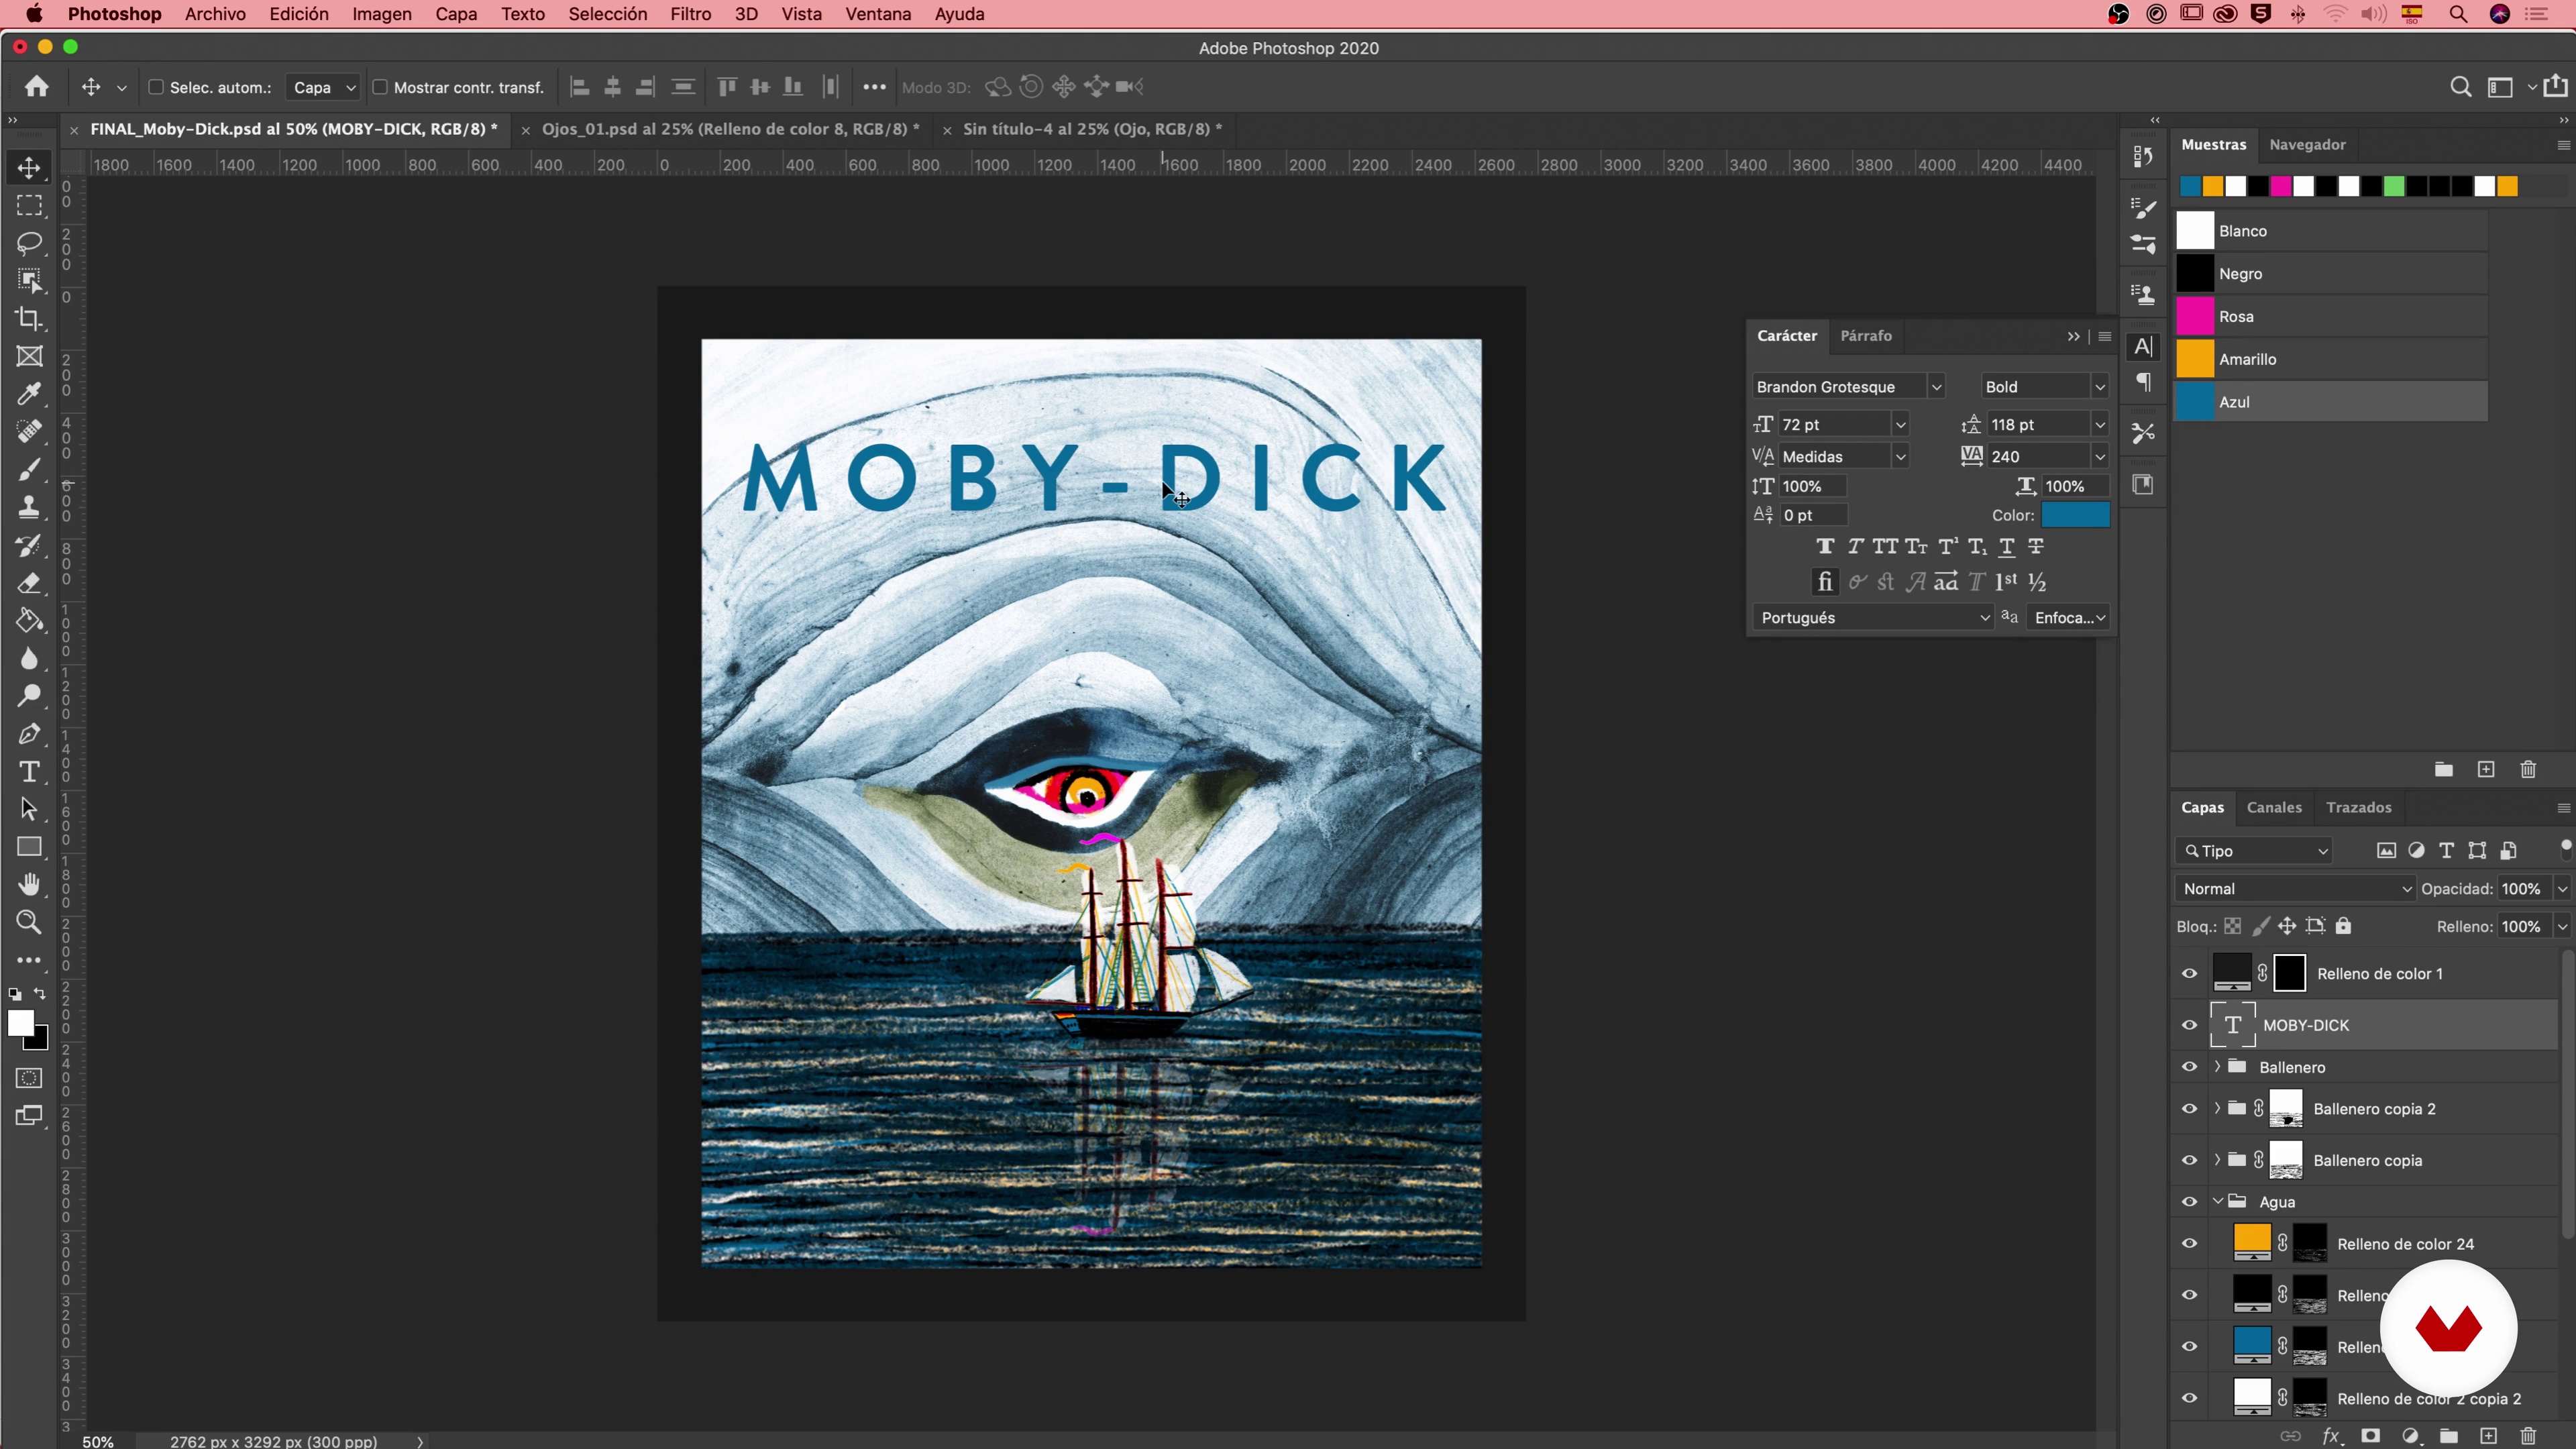2576x1449 pixels.
Task: Add layer mask from Capas panel footer
Action: click(x=2370, y=1436)
